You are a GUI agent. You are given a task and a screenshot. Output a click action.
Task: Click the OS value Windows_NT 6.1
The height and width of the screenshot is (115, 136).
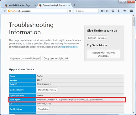click(44, 104)
